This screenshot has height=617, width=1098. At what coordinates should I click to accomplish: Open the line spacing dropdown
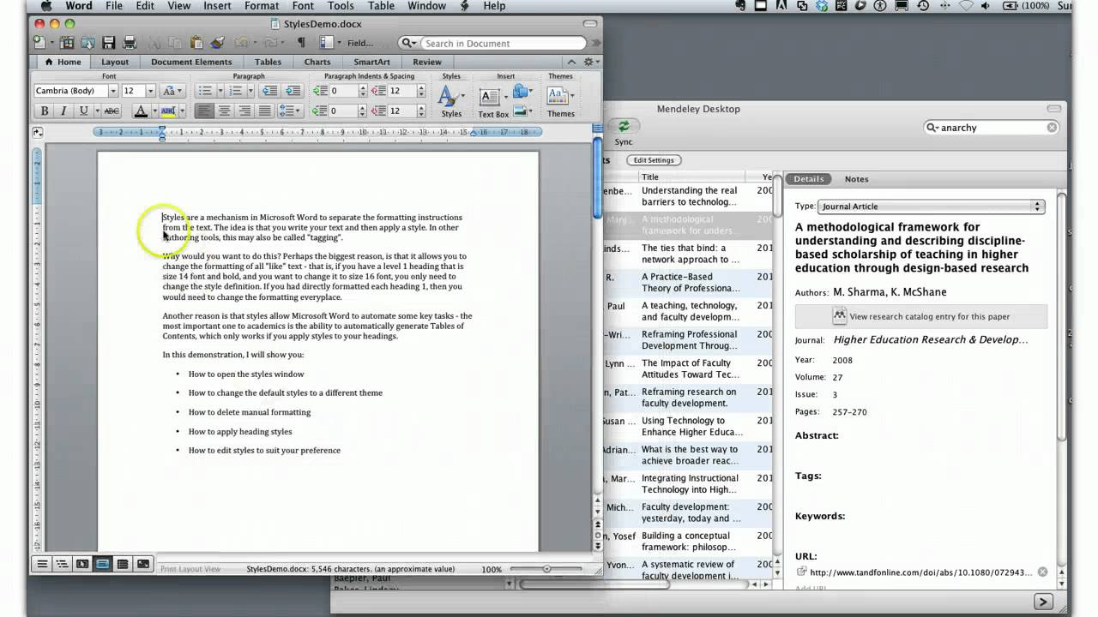click(x=290, y=111)
